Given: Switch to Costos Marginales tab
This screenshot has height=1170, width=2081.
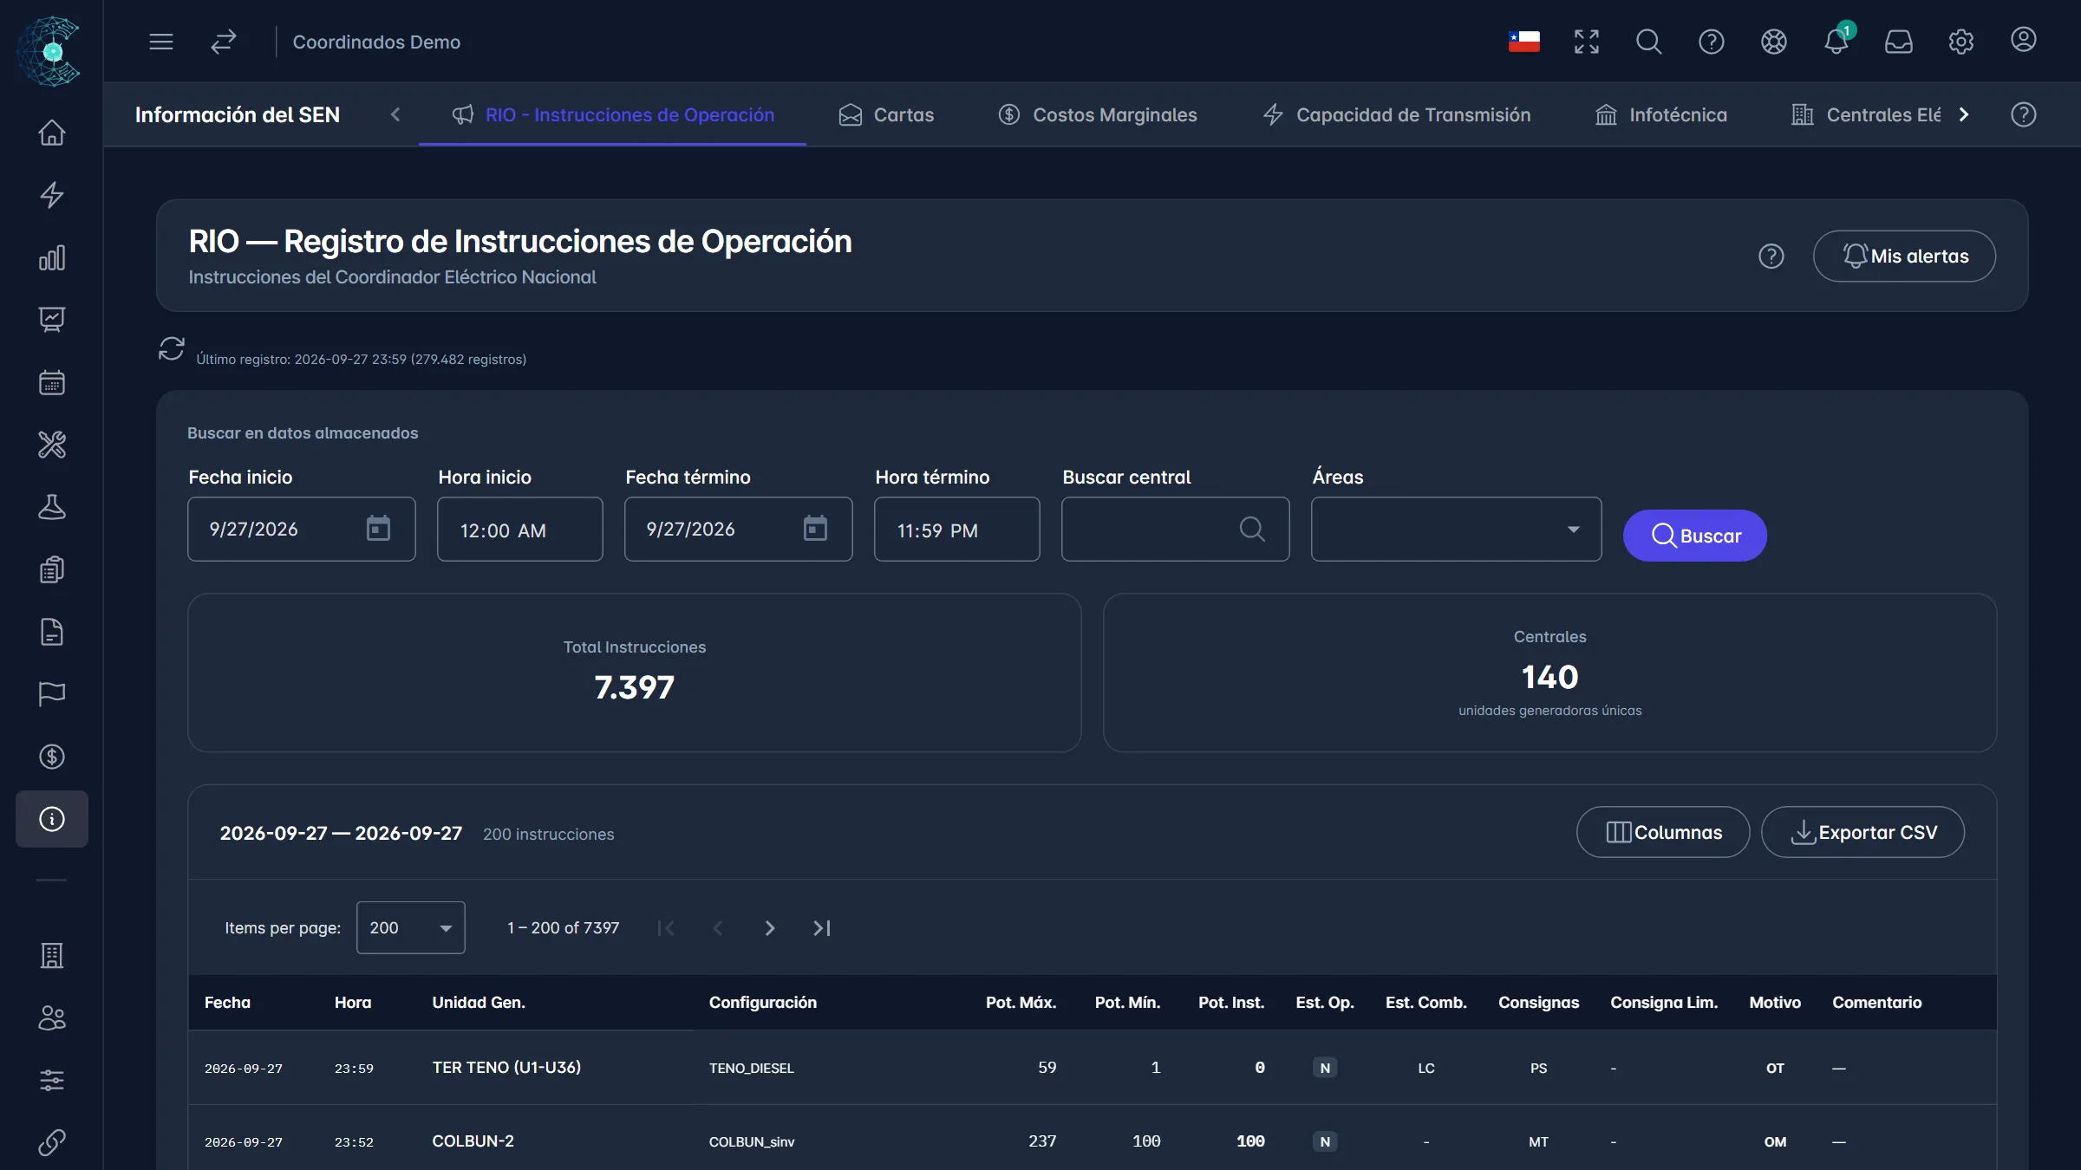Looking at the screenshot, I should click(x=1098, y=114).
